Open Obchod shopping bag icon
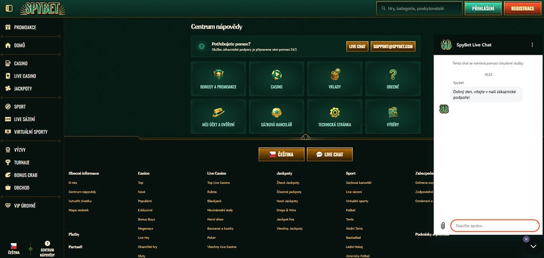This screenshot has height=258, width=544. click(x=8, y=187)
